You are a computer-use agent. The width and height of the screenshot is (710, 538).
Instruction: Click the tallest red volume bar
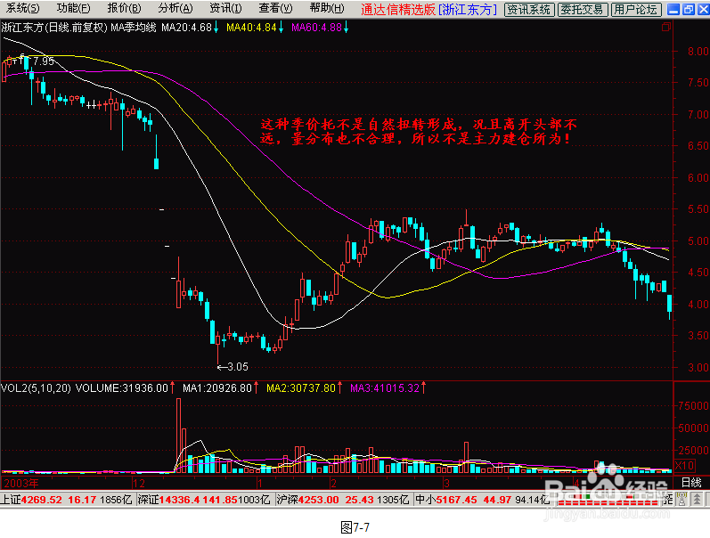(x=178, y=436)
